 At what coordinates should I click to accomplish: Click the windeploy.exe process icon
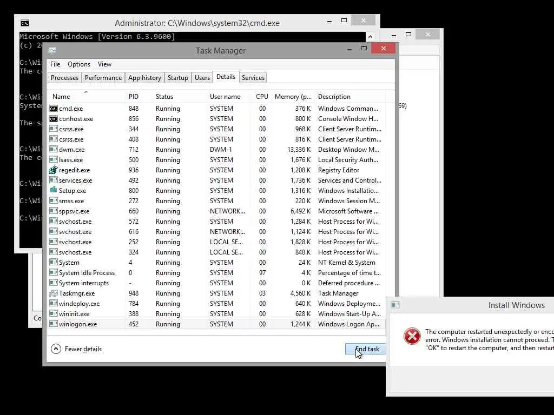54,303
